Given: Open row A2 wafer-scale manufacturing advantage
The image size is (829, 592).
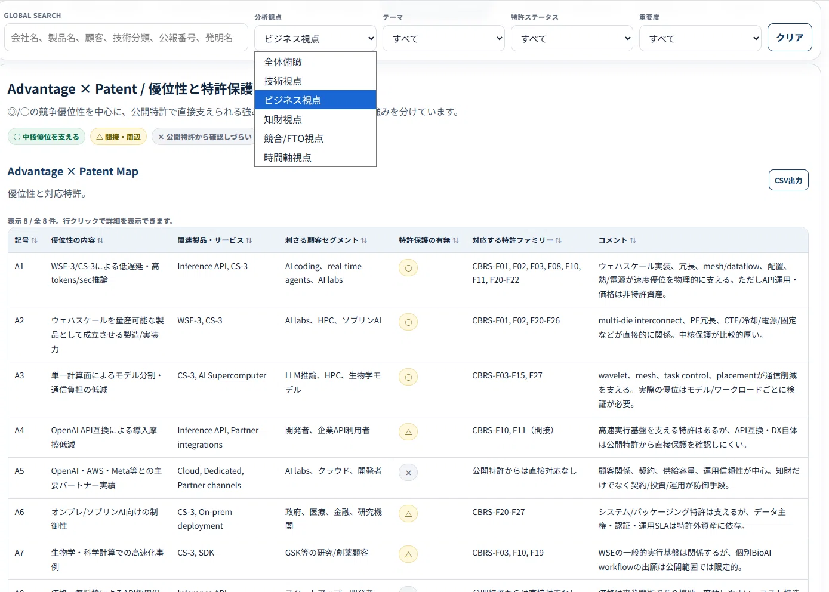Looking at the screenshot, I should [x=408, y=335].
